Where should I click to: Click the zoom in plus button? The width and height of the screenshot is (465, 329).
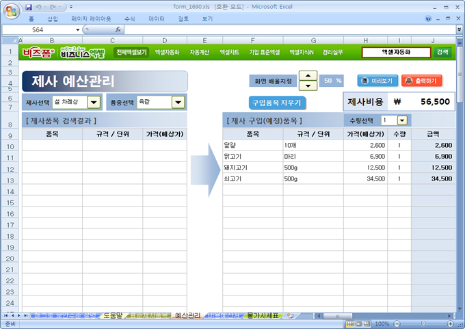click(x=450, y=324)
